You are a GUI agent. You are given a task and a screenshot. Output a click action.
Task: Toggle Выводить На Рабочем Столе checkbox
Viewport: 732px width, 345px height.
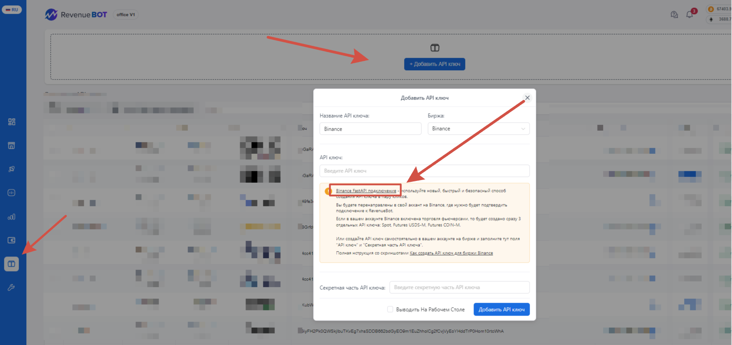(x=390, y=309)
